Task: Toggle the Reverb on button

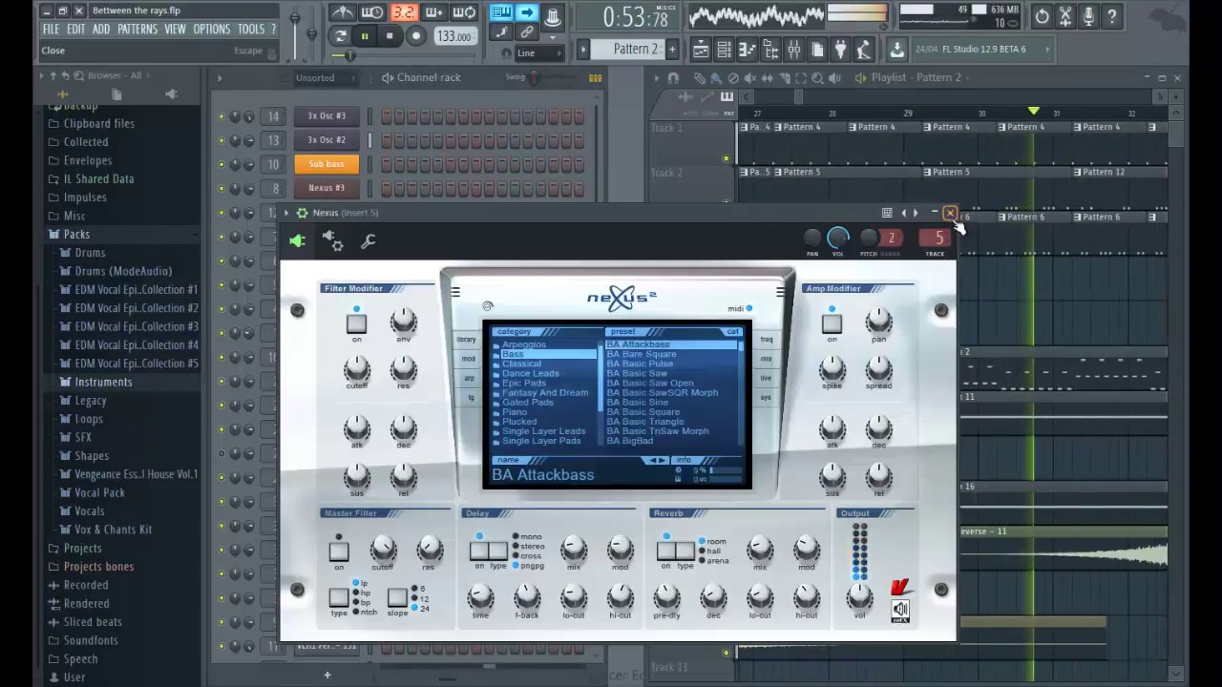Action: [x=665, y=551]
